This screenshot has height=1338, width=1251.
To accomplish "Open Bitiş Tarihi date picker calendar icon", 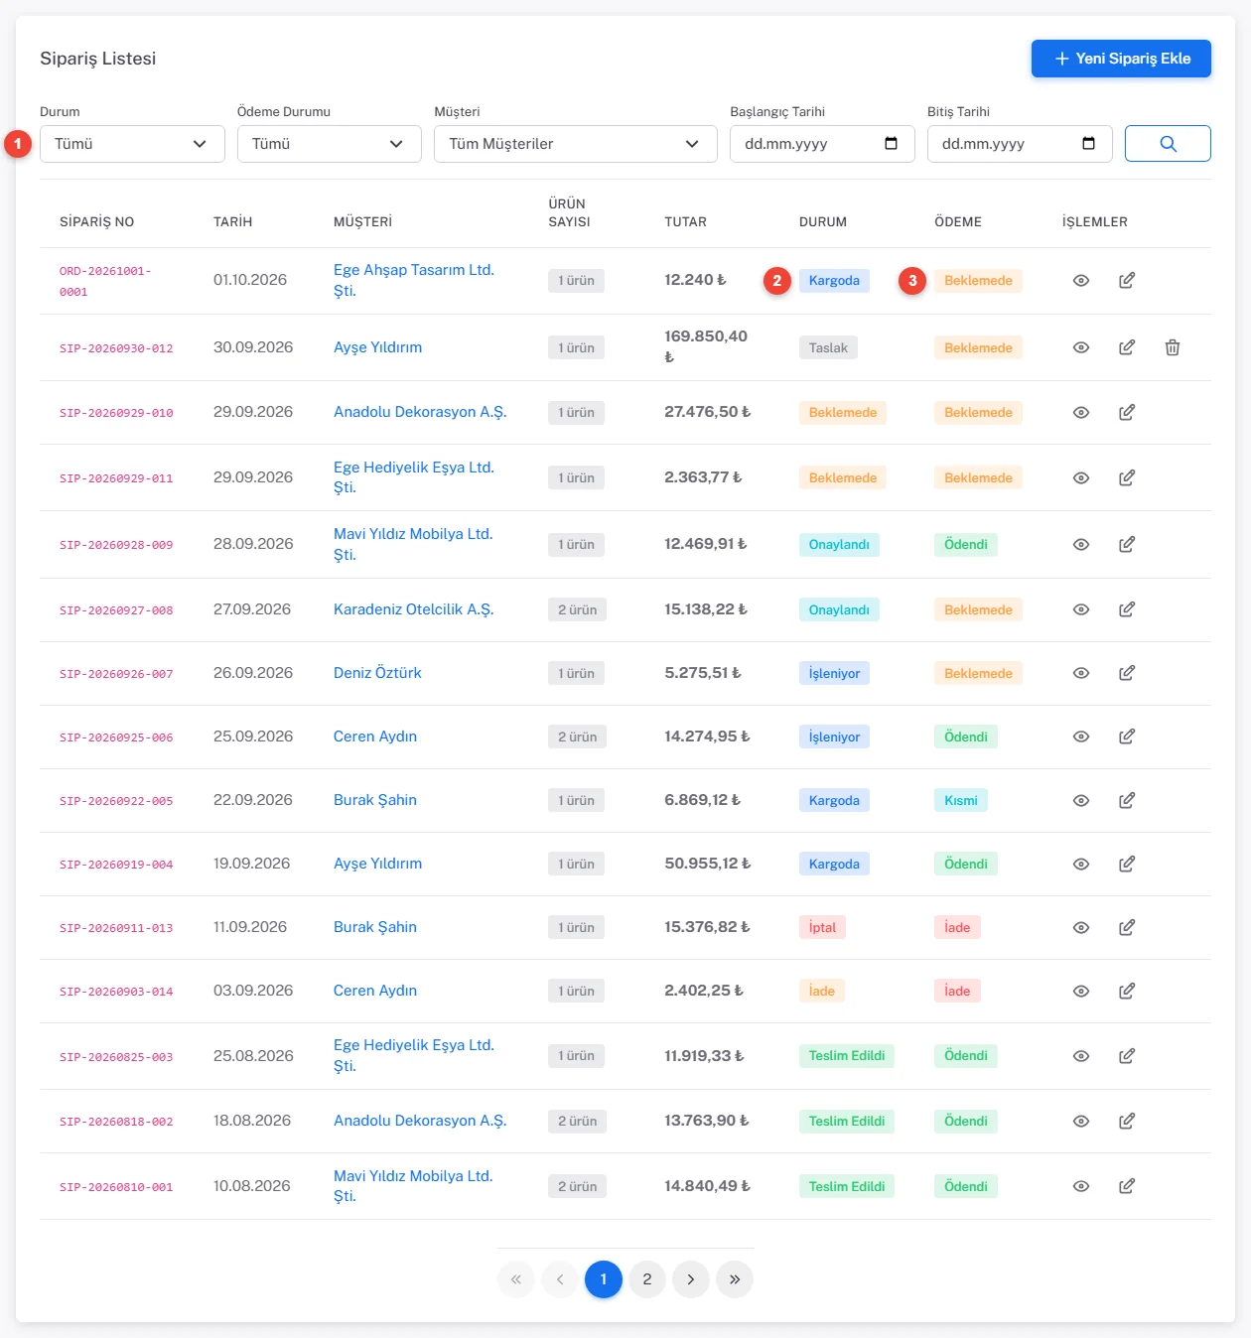I will click(x=1088, y=144).
